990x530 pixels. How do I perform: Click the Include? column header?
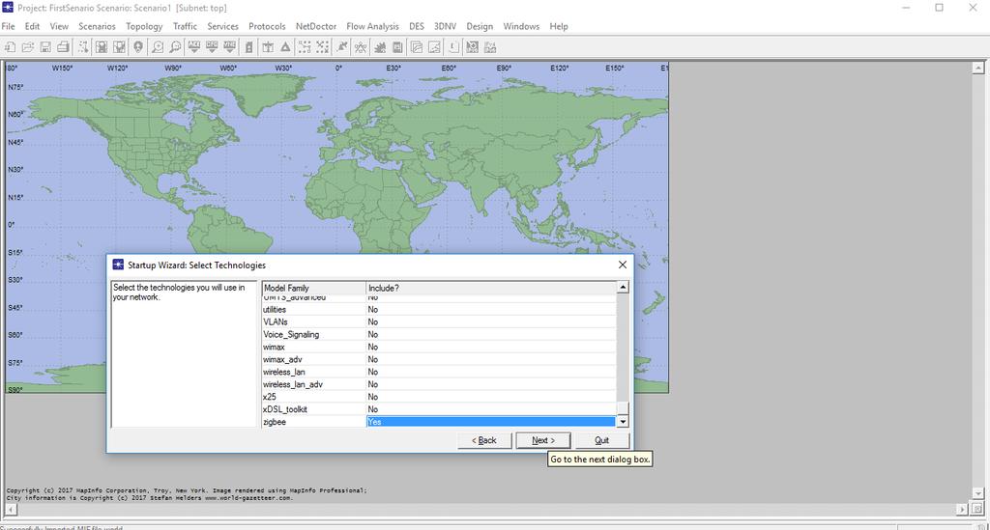490,288
